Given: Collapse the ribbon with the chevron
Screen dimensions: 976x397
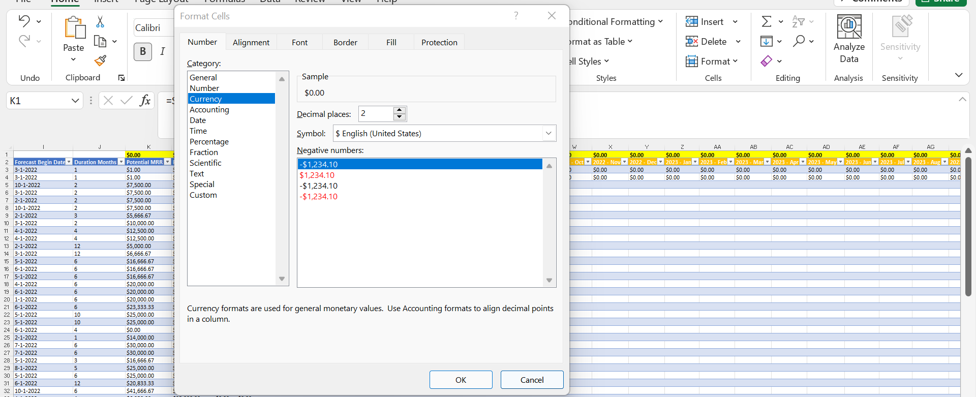Looking at the screenshot, I should 959,75.
